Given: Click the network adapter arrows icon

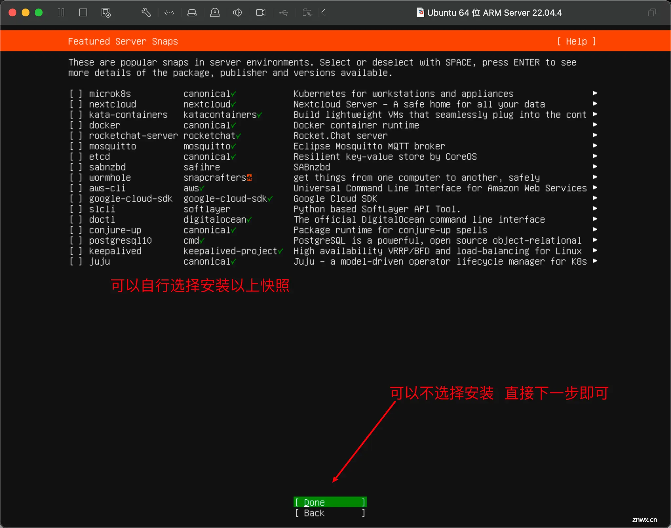Looking at the screenshot, I should 169,13.
